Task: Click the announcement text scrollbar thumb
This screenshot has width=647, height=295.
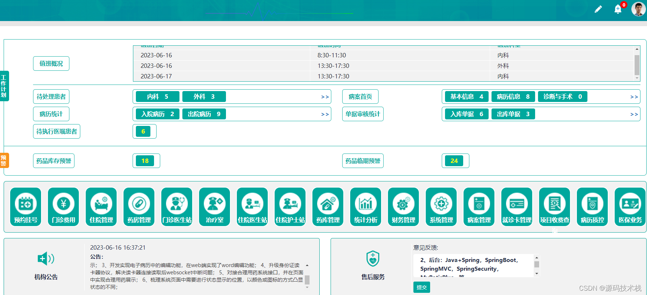Action: click(307, 280)
